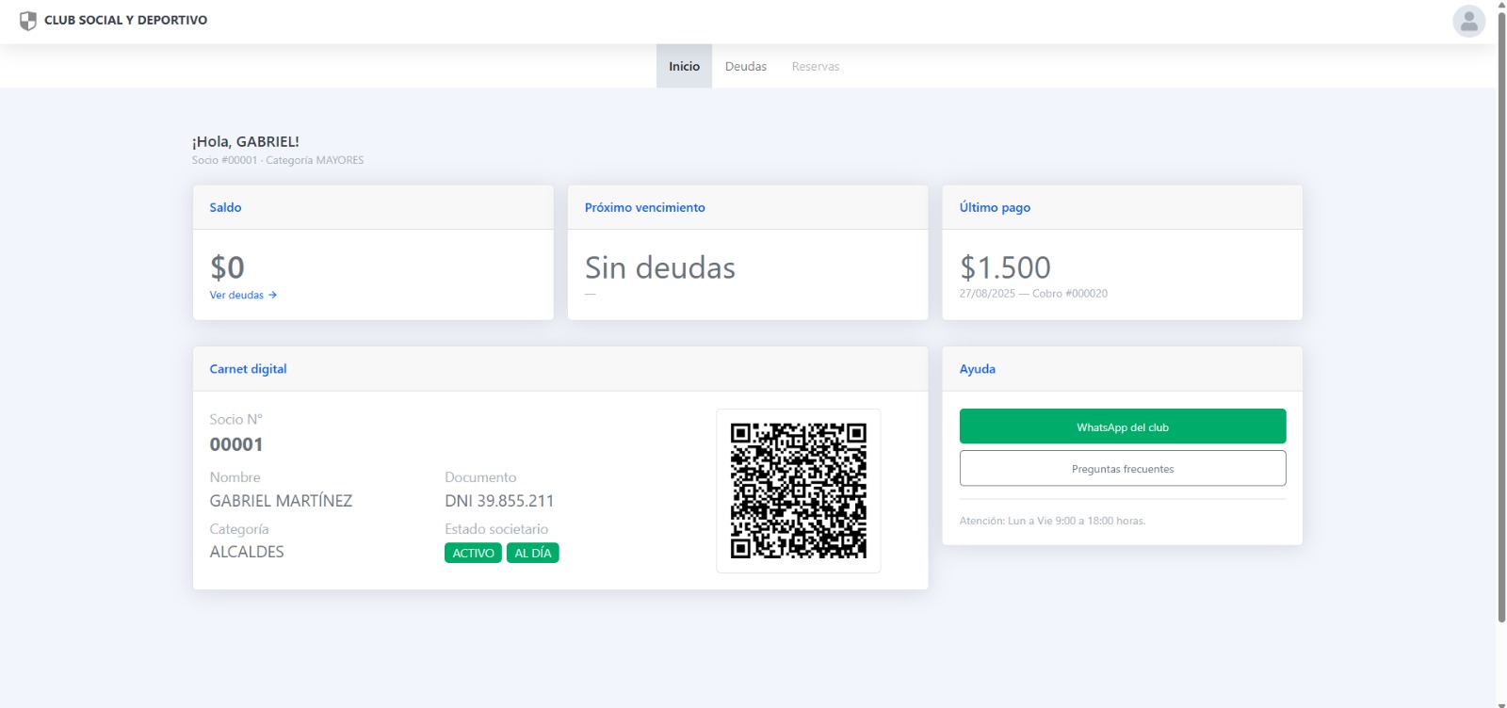Screen dimensions: 1507x708
Task: Click the page's vertical scrollbar
Action: 1501,320
